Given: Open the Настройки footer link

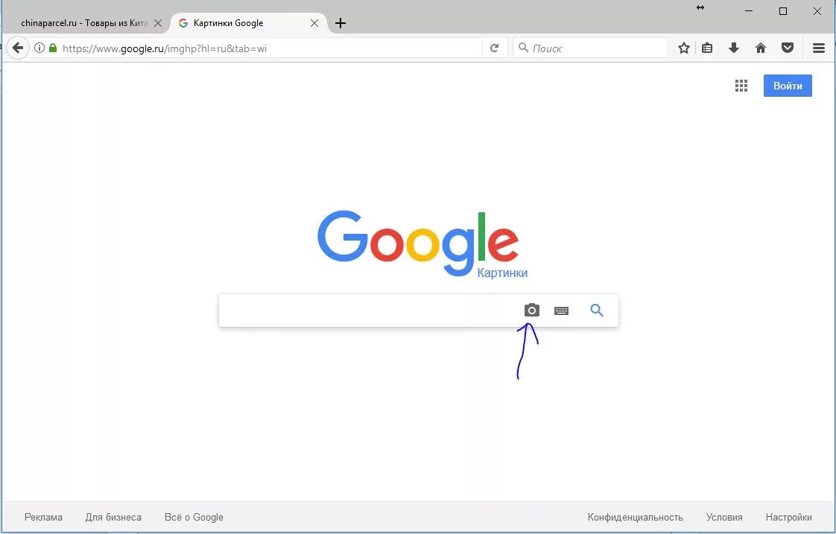Looking at the screenshot, I should [x=788, y=517].
